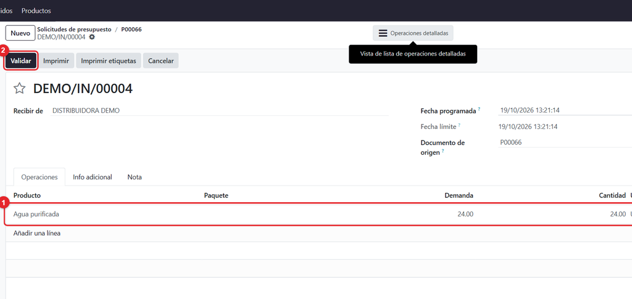
Task: Sort by the Producto column header
Action: pyautogui.click(x=27, y=195)
